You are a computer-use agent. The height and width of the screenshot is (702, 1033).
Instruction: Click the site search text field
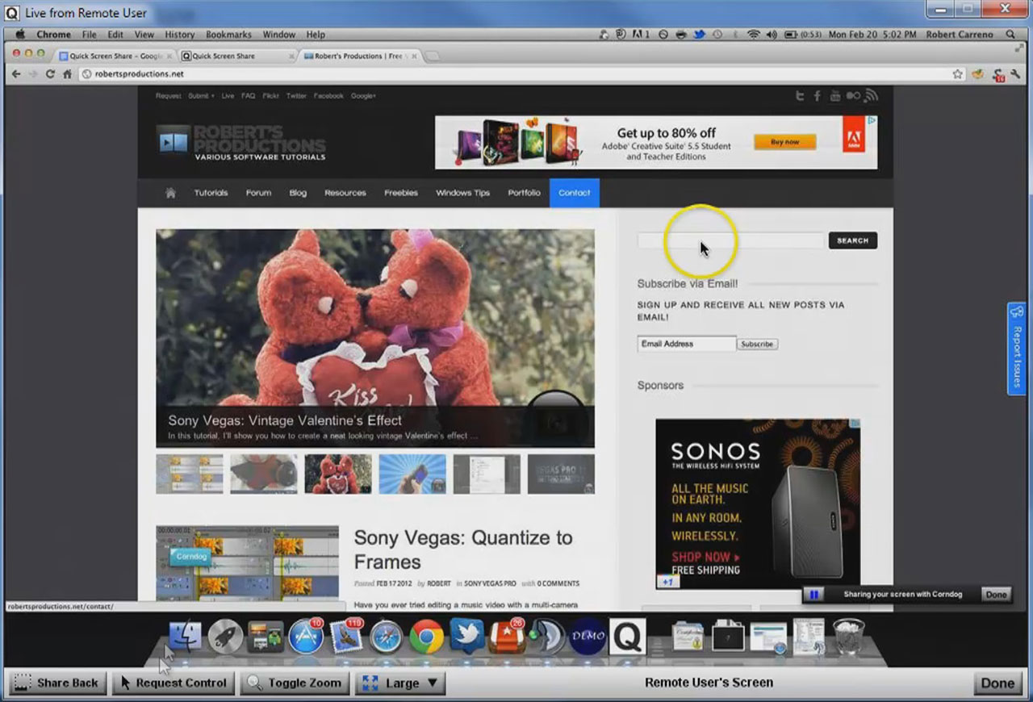[731, 240]
